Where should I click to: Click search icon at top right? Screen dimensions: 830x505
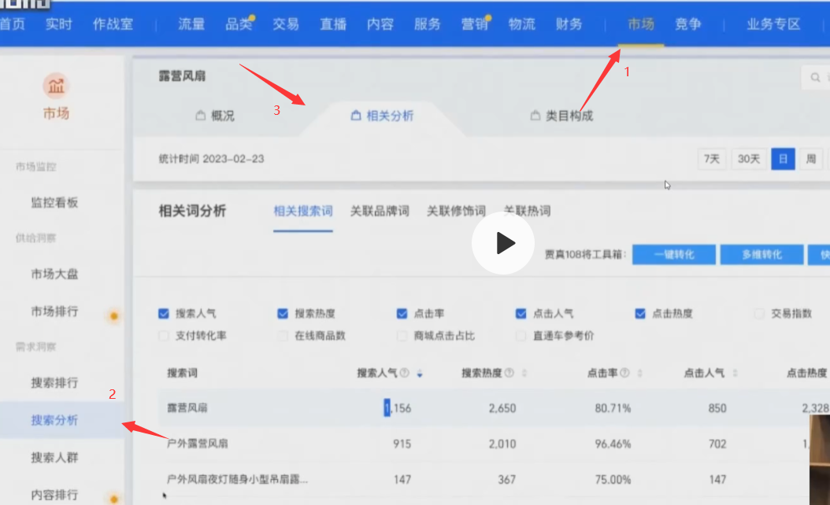click(814, 77)
